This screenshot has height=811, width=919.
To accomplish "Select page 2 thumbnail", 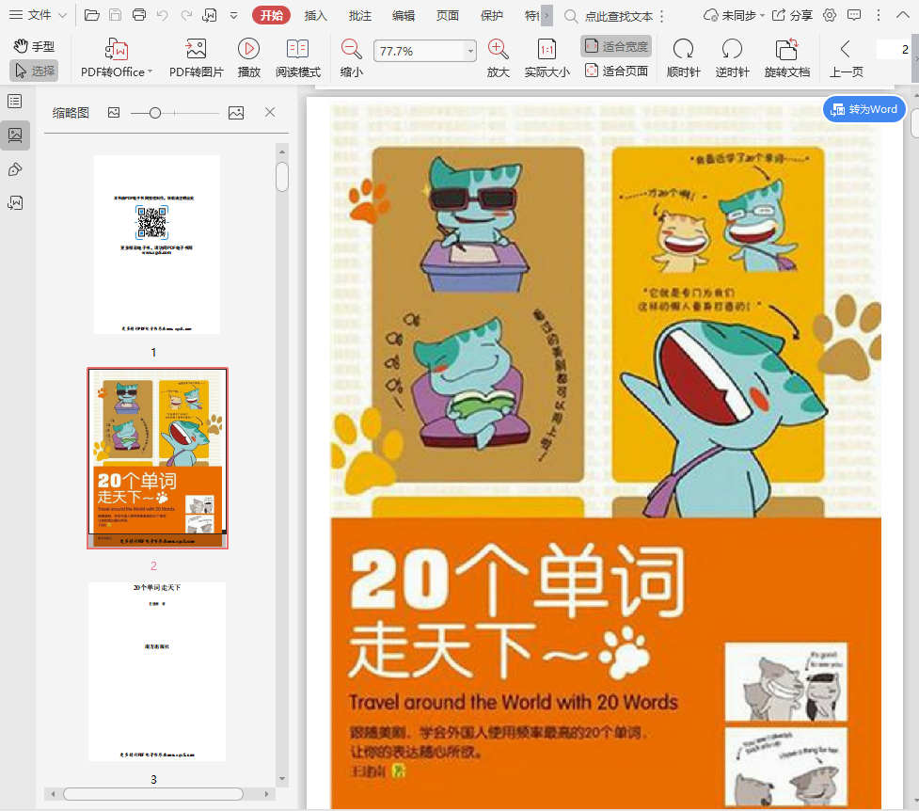I will (x=158, y=458).
